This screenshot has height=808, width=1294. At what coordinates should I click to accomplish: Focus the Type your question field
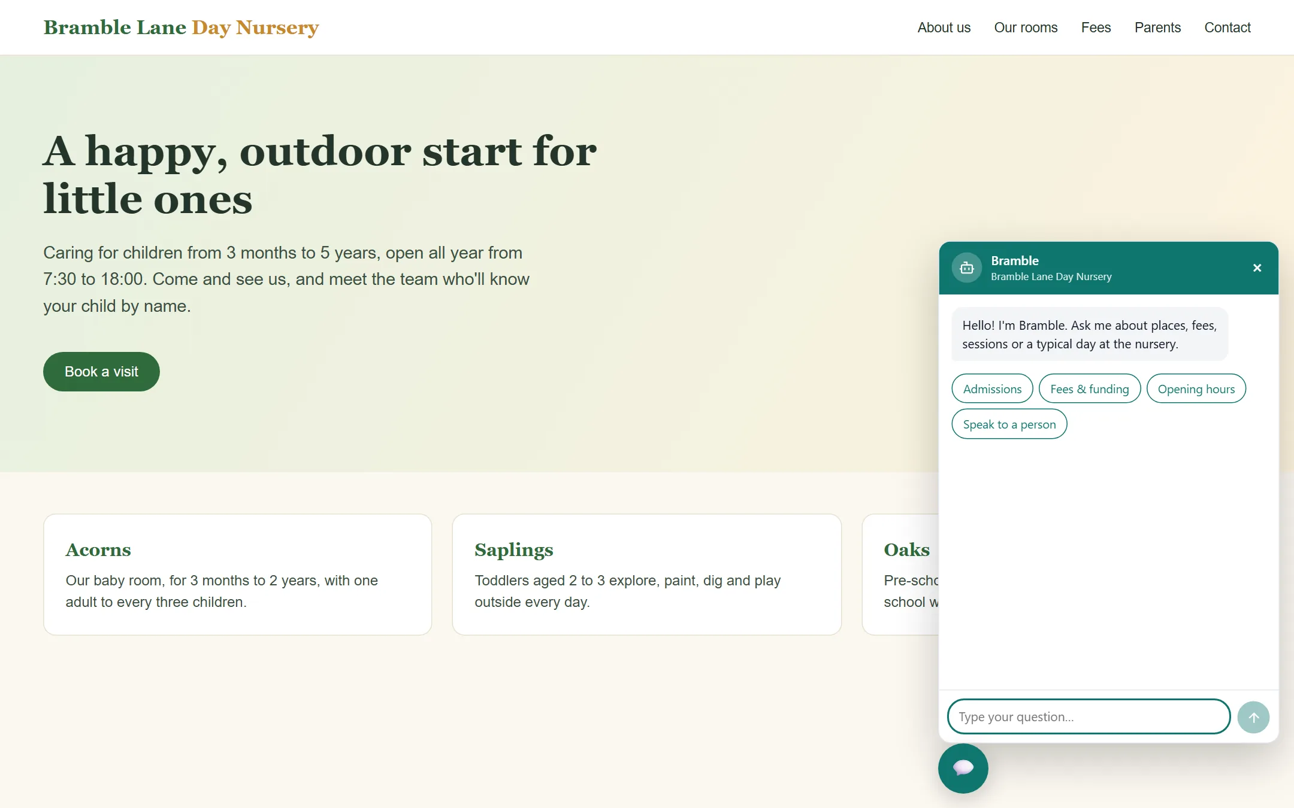(x=1089, y=716)
